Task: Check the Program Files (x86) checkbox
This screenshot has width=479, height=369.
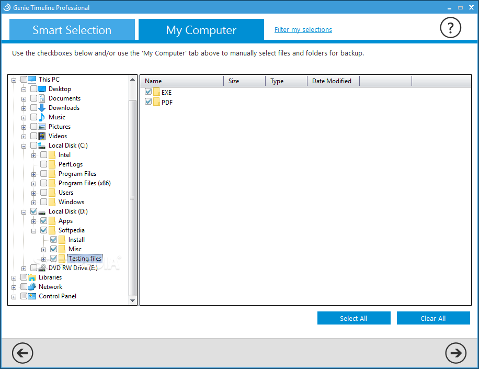Action: pos(44,183)
